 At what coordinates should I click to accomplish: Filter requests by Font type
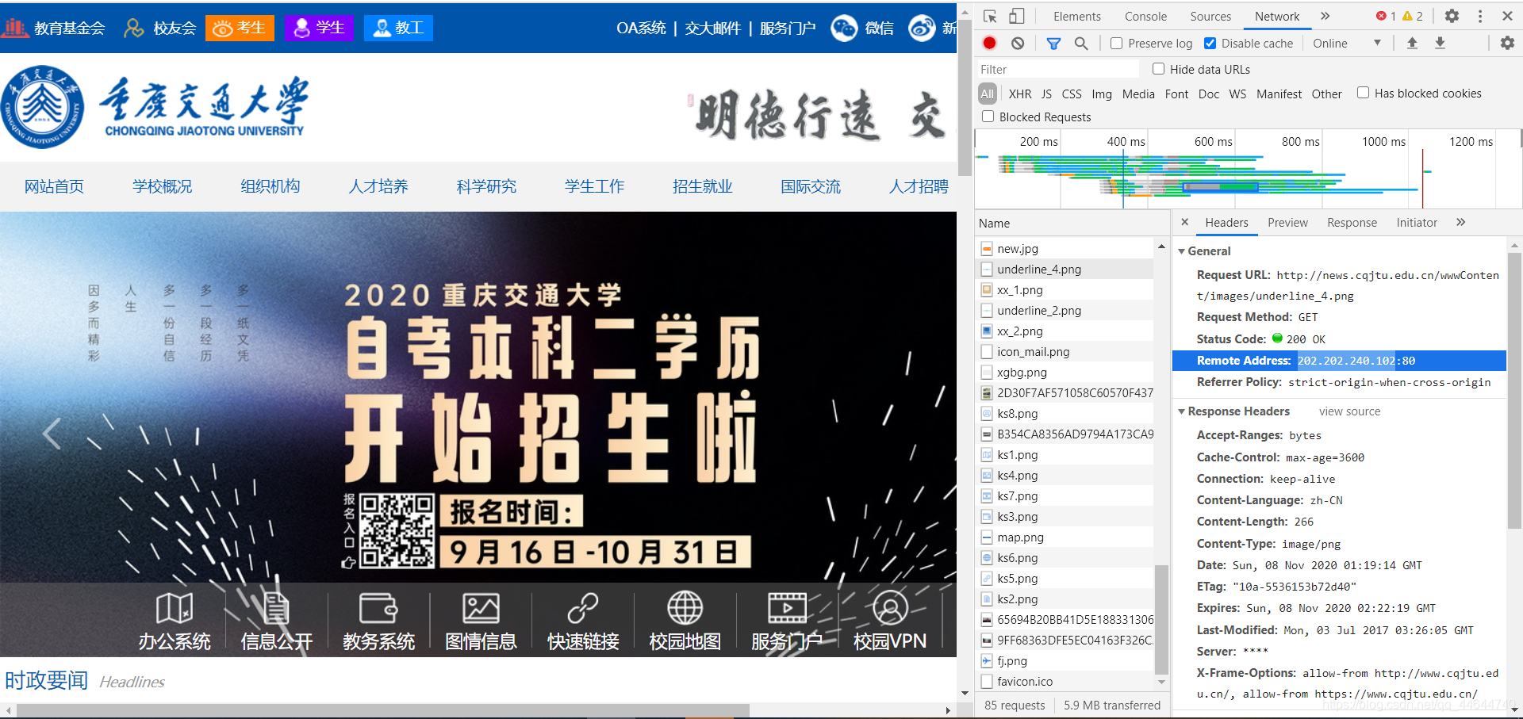1176,94
